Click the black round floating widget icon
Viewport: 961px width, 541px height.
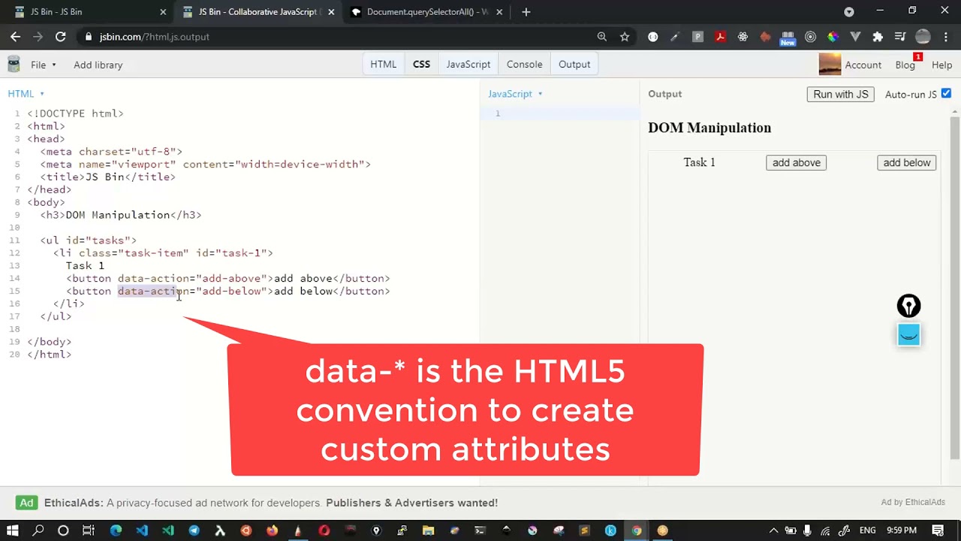(908, 306)
